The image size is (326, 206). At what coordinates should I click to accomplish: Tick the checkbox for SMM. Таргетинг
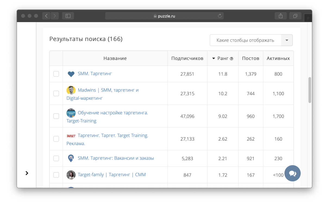[56, 74]
